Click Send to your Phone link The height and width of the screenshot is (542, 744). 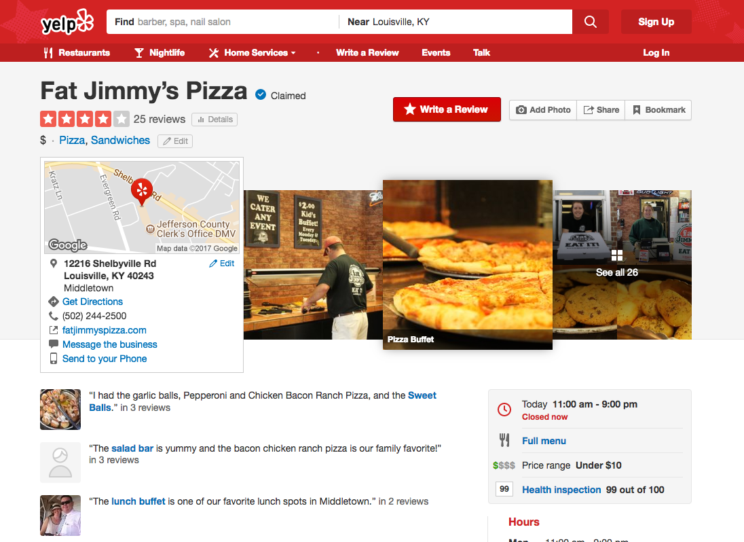[105, 359]
